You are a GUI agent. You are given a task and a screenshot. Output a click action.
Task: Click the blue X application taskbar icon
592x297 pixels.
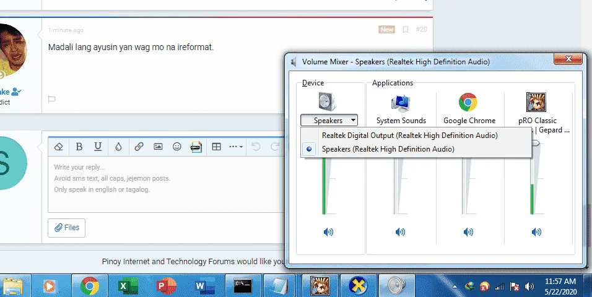[x=359, y=286]
